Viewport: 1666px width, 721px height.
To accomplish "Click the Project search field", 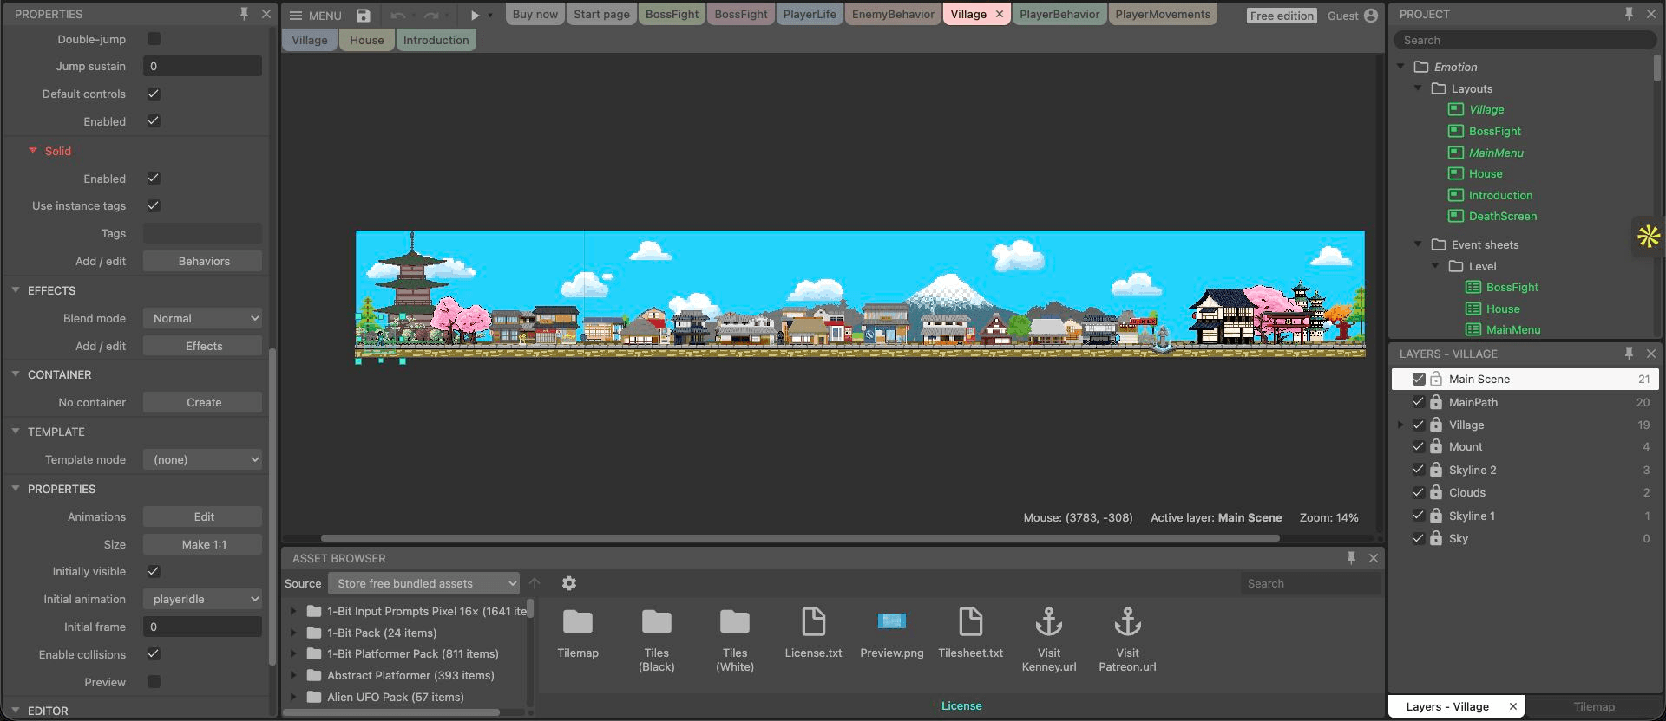I will pos(1525,40).
